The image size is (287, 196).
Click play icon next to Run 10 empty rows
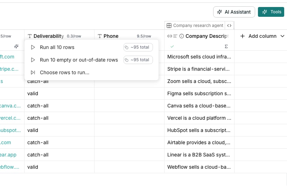33,60
